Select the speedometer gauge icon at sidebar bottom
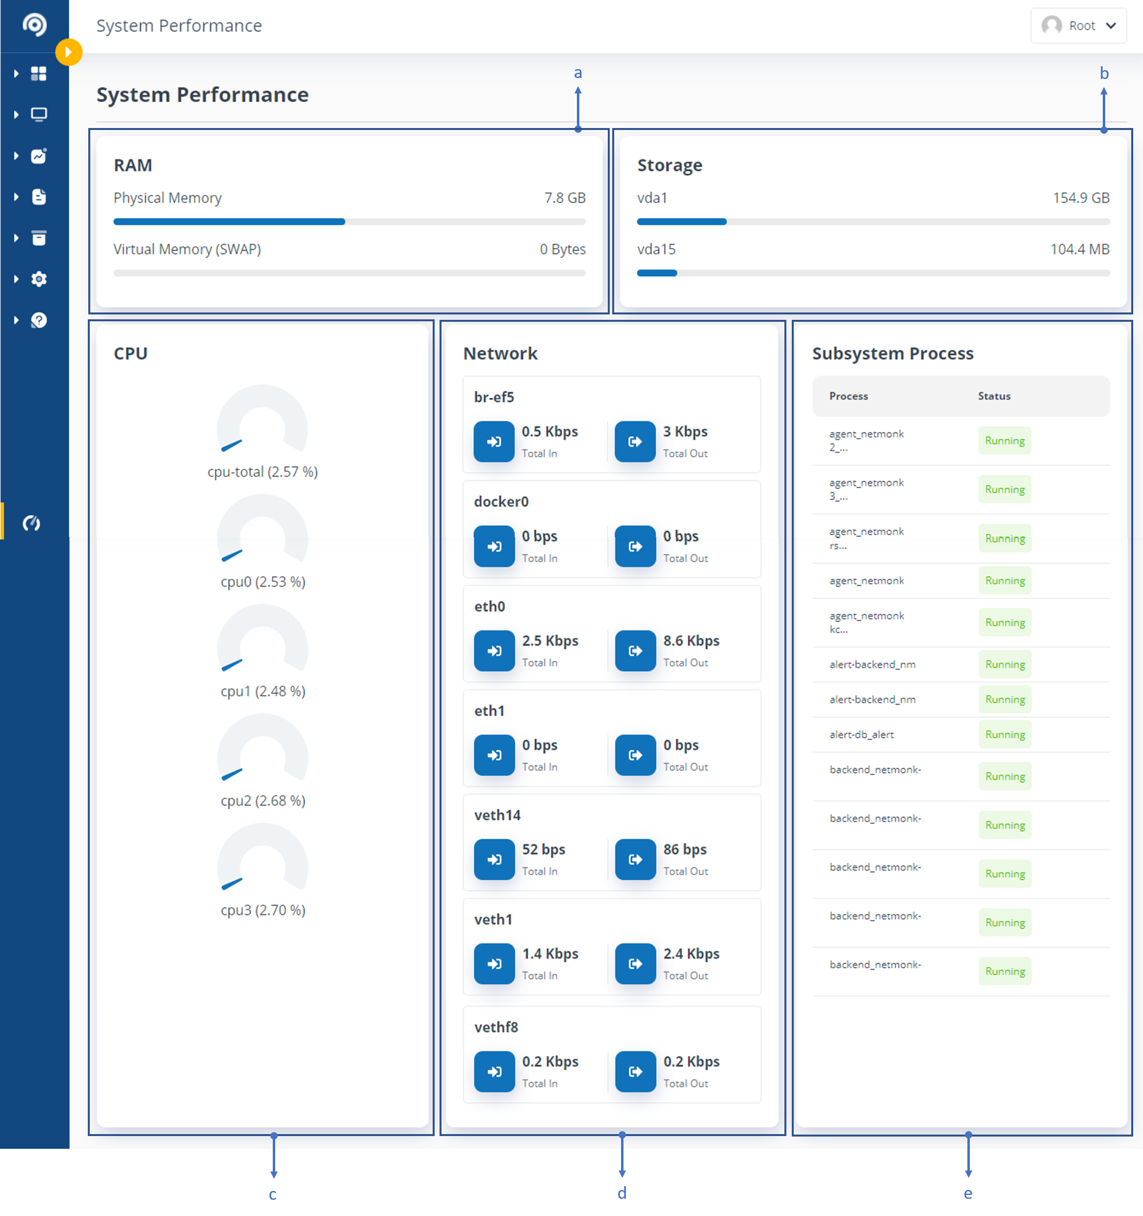The image size is (1143, 1216). 32,523
